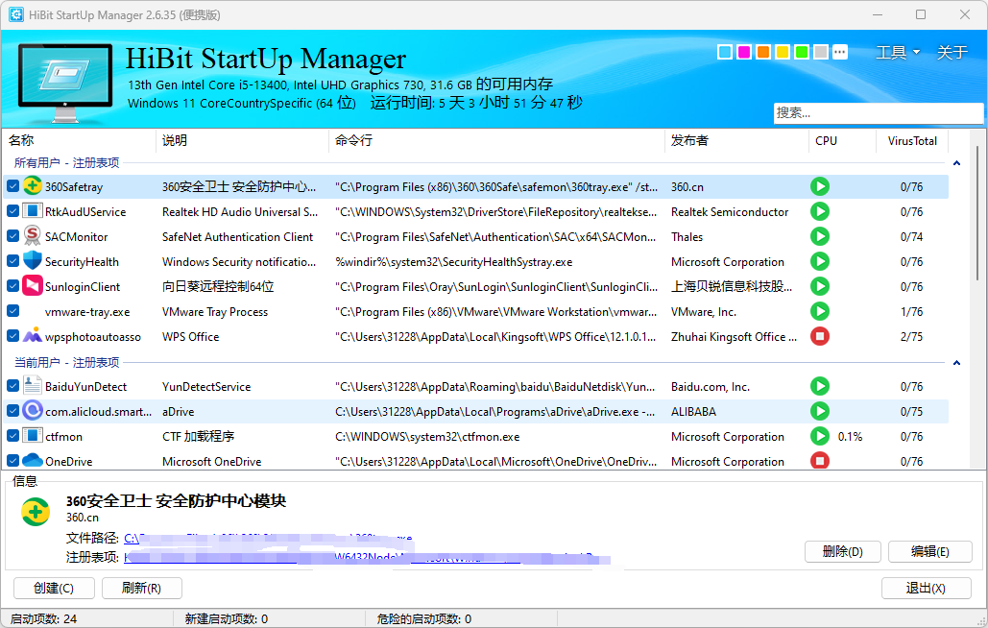
Task: Select the light blue theme swatch
Action: point(725,52)
